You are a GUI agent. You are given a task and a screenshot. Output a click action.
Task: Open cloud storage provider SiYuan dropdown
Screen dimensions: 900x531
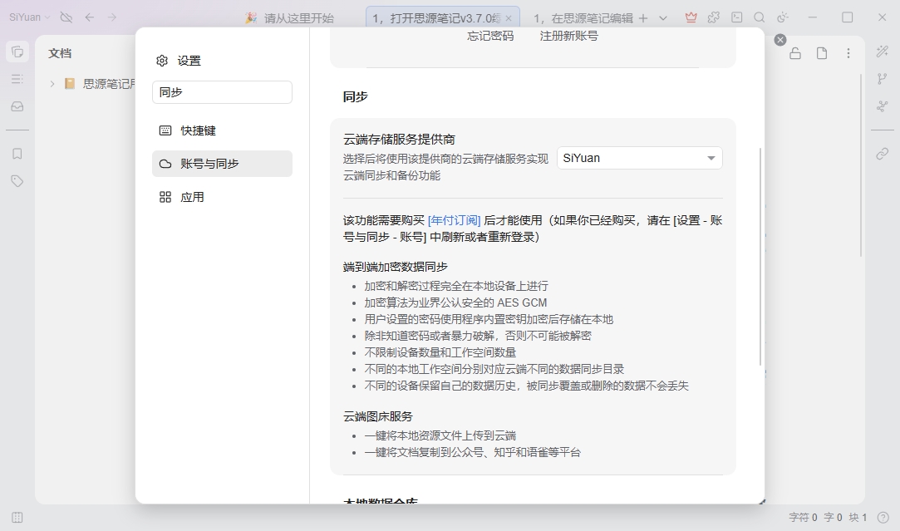point(639,158)
